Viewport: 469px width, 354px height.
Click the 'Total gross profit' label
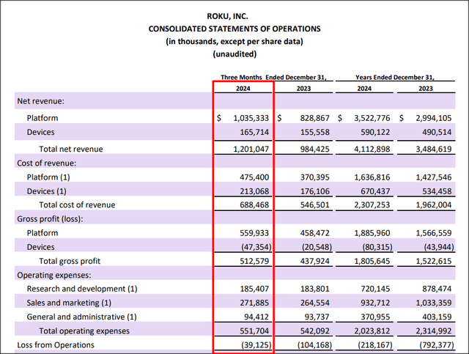[x=70, y=261]
